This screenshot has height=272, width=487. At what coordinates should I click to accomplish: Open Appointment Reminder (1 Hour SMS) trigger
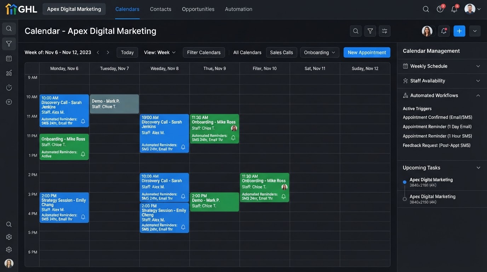pyautogui.click(x=437, y=136)
